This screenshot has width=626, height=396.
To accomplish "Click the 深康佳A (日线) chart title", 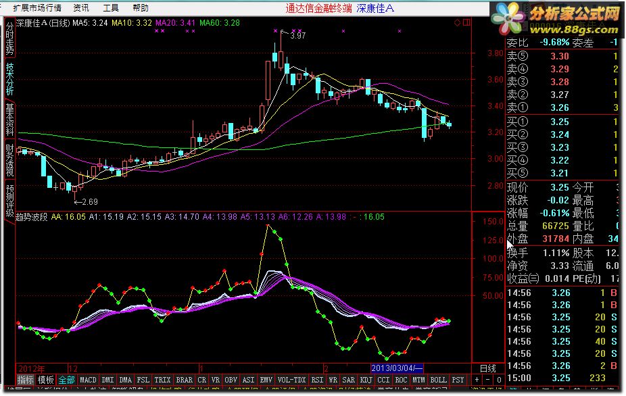I will click(x=43, y=23).
